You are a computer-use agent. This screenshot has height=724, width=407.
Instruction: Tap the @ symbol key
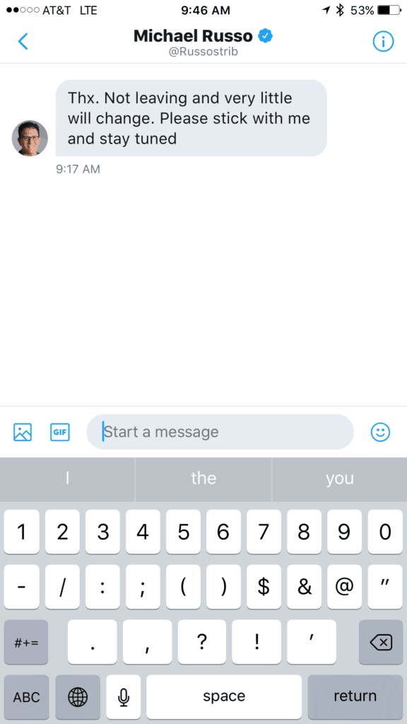click(x=345, y=586)
